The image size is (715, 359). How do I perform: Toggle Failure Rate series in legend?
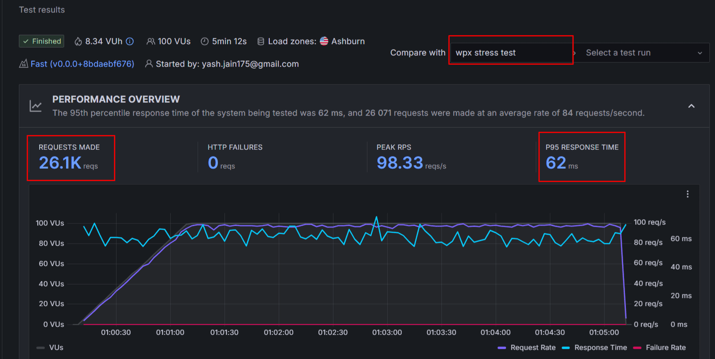pos(659,348)
